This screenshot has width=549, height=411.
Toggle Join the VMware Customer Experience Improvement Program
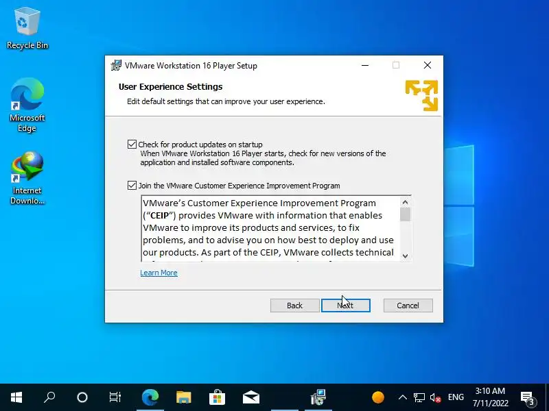132,185
